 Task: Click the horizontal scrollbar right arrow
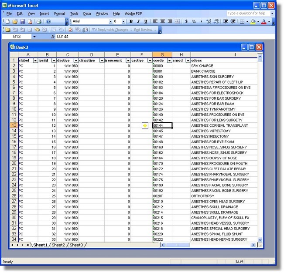point(253,245)
